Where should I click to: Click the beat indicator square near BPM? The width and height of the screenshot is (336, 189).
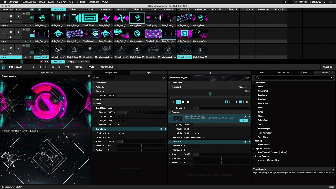[x=3, y=67]
